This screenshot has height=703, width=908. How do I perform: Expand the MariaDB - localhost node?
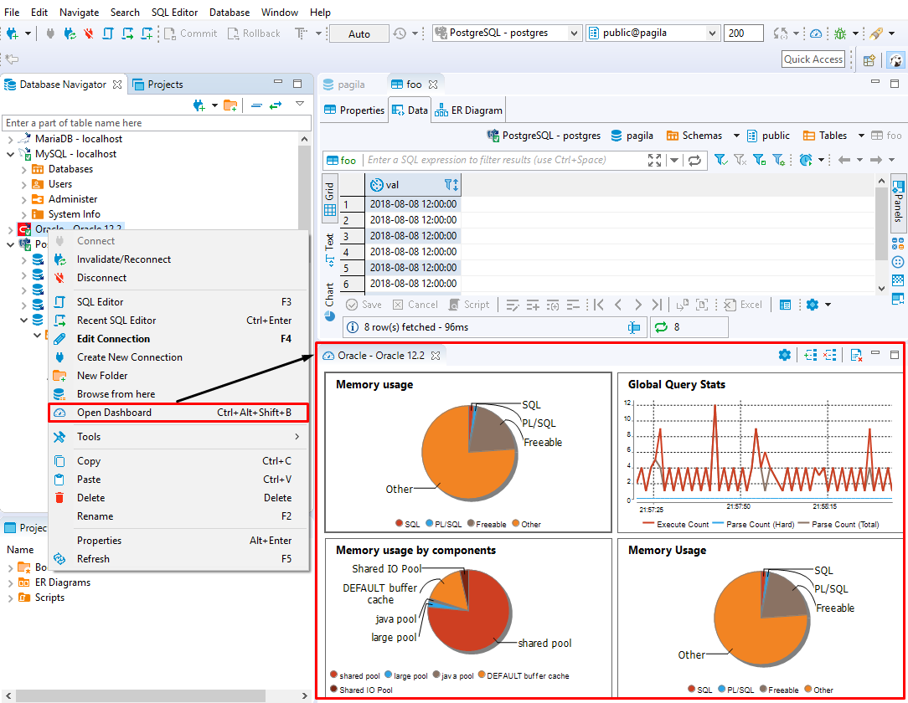pos(10,138)
